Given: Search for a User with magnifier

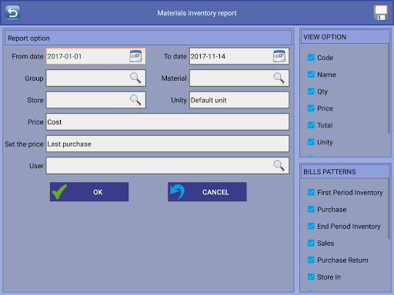Looking at the screenshot, I should click(x=279, y=165).
